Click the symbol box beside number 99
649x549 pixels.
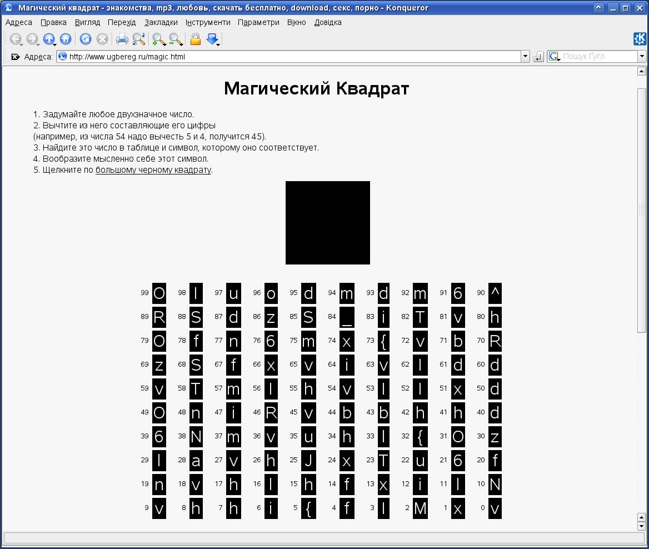[159, 293]
